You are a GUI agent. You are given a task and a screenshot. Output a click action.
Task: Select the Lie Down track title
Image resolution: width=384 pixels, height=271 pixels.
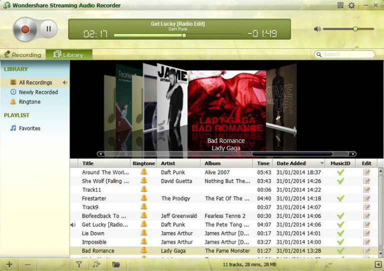pos(93,233)
